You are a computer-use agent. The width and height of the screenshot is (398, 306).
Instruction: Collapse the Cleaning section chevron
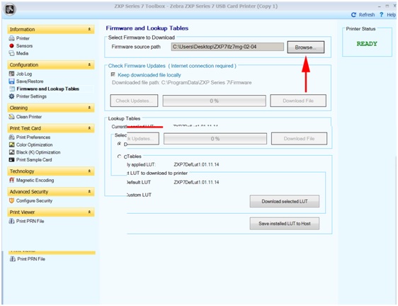coord(89,108)
